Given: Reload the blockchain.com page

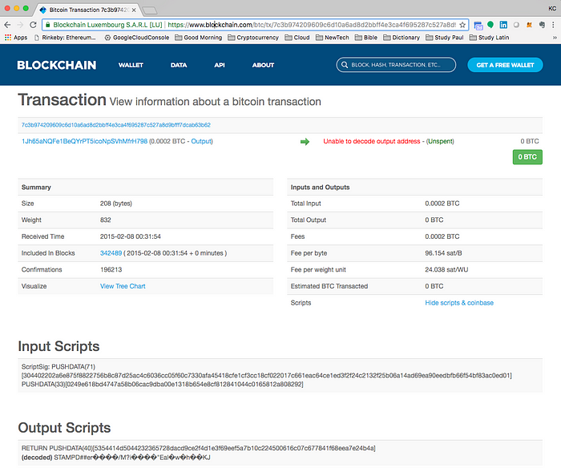Looking at the screenshot, I should click(x=33, y=25).
